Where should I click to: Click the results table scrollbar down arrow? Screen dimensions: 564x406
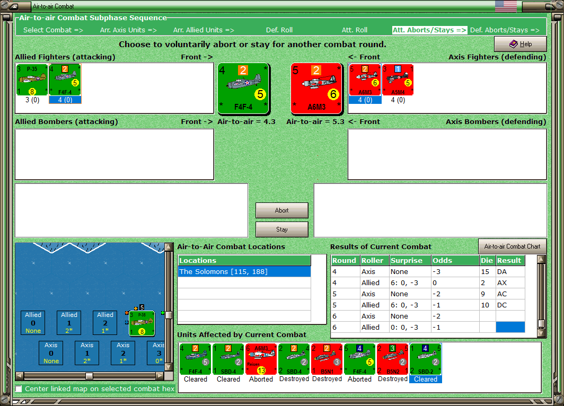pyautogui.click(x=541, y=333)
